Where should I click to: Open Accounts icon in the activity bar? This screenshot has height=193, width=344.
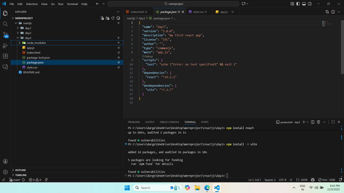click(5, 161)
